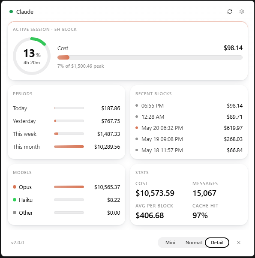Click the refresh icon in the header
Screen dimensions: 255x258
[230, 12]
